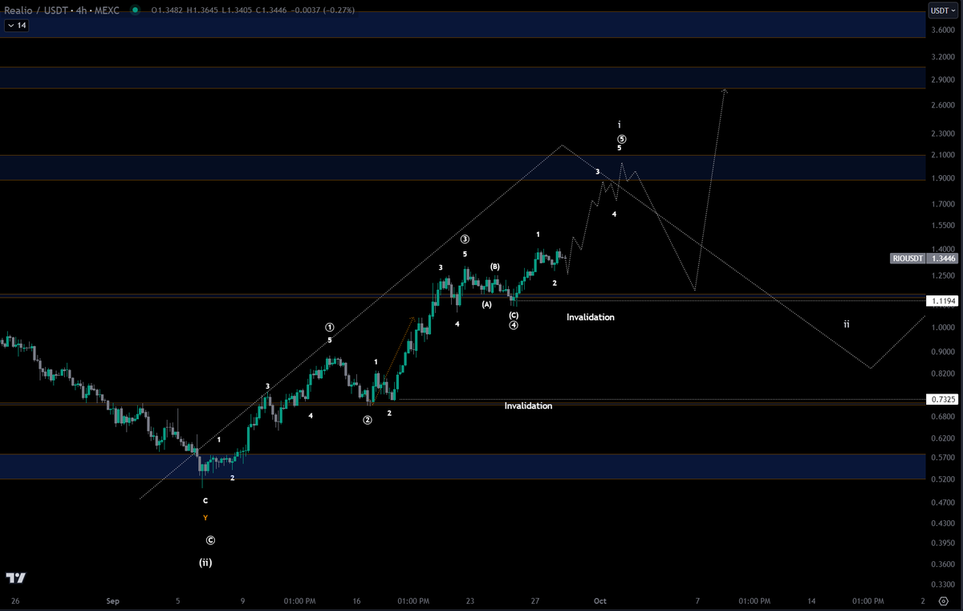This screenshot has height=611, width=963.
Task: Select the 1.1194 price line label
Action: pyautogui.click(x=941, y=300)
